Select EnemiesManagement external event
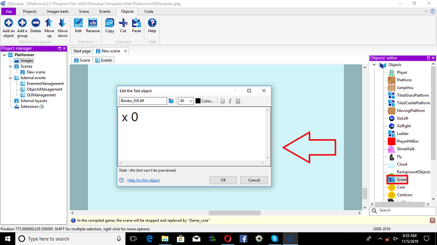Screen dimensions: 437x245 point(45,83)
